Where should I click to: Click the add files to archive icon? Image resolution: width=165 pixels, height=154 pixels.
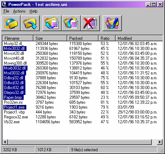[x=52, y=23]
